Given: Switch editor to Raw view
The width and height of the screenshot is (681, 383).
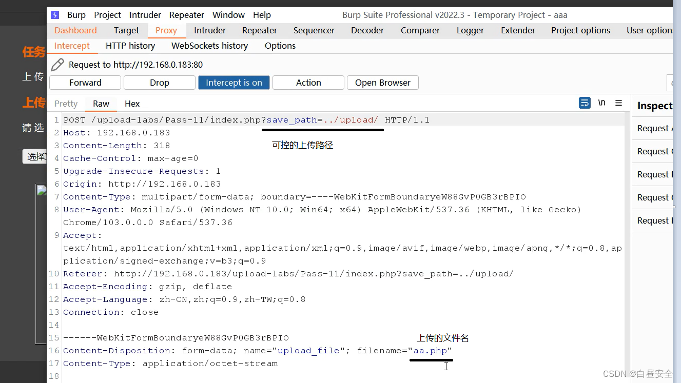Looking at the screenshot, I should (x=101, y=104).
